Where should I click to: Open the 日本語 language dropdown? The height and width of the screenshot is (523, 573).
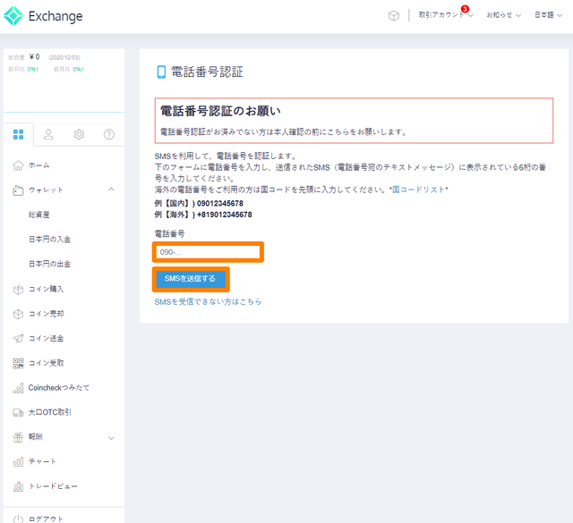(x=548, y=15)
